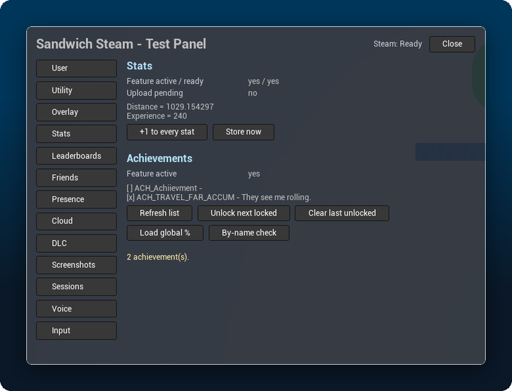This screenshot has height=391, width=512.
Task: Select the Input section
Action: (x=76, y=331)
